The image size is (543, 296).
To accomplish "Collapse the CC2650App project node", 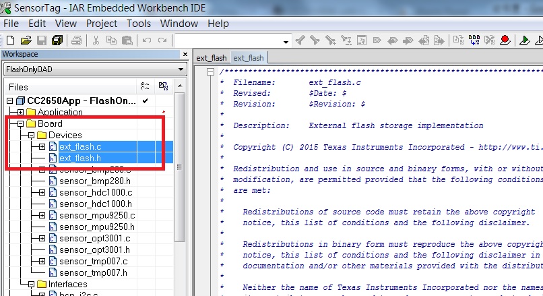I will click(9, 101).
